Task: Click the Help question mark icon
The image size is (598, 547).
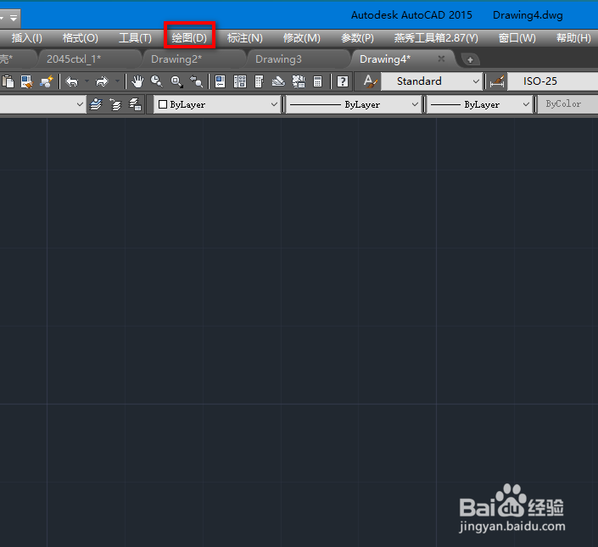Action: [343, 81]
